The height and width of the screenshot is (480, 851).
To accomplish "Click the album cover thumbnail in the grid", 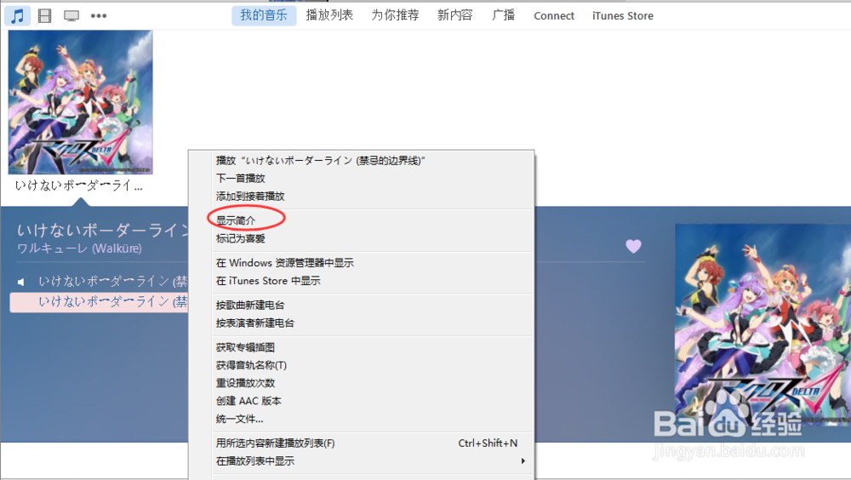I will (x=80, y=102).
